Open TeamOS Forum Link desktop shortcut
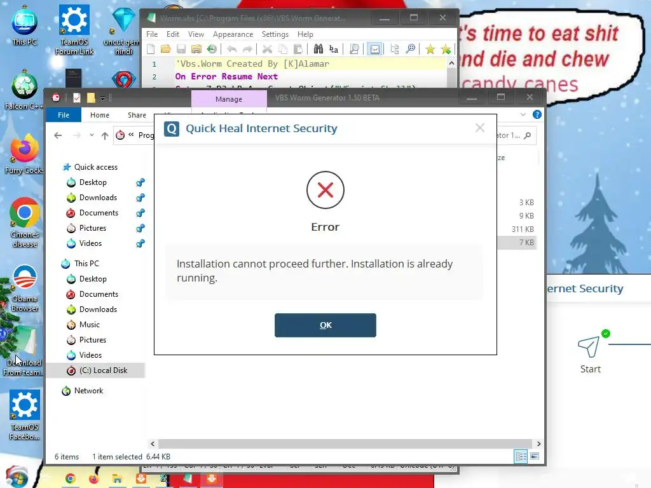This screenshot has width=651, height=488. [x=74, y=30]
